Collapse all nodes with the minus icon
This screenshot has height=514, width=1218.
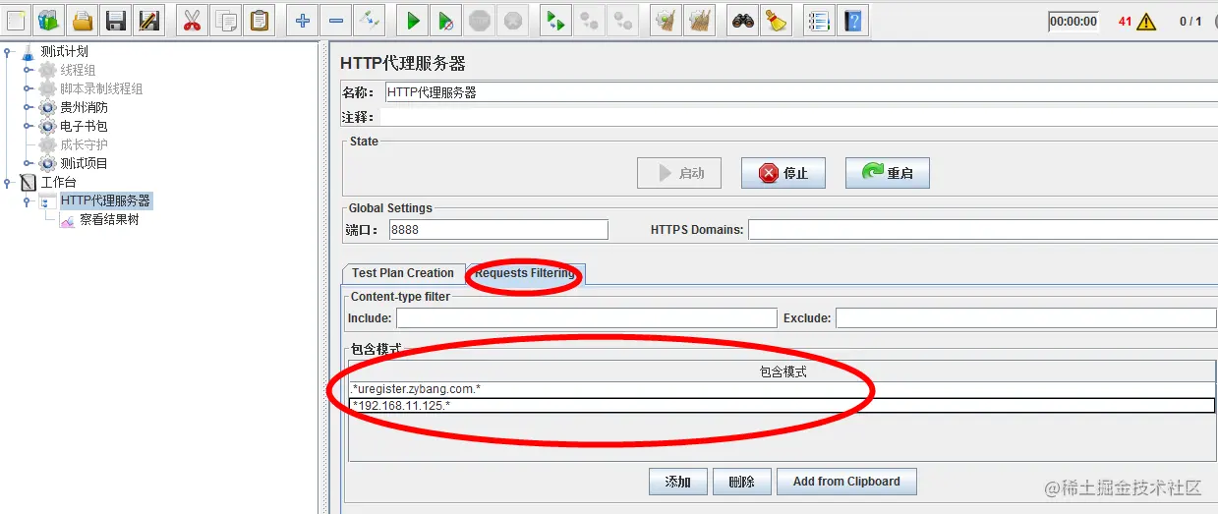[336, 20]
